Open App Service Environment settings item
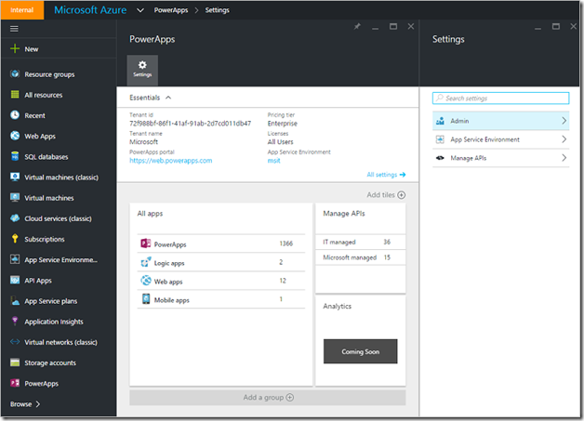The height and width of the screenshot is (421, 584). (x=500, y=139)
